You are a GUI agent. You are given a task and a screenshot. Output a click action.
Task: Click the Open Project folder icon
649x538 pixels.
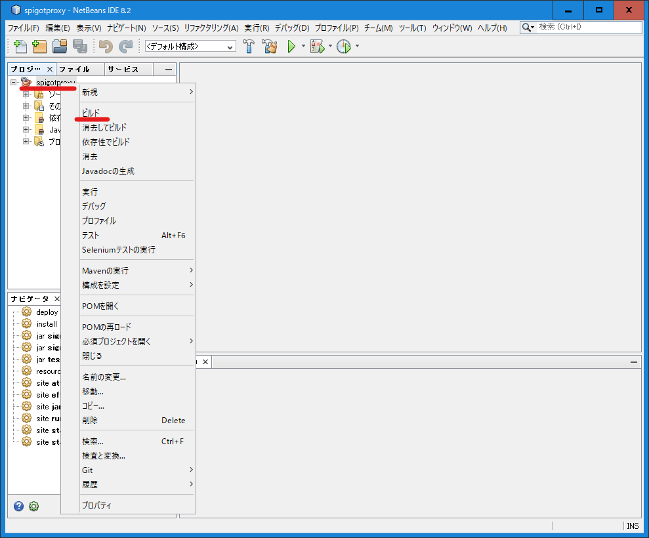click(x=60, y=47)
